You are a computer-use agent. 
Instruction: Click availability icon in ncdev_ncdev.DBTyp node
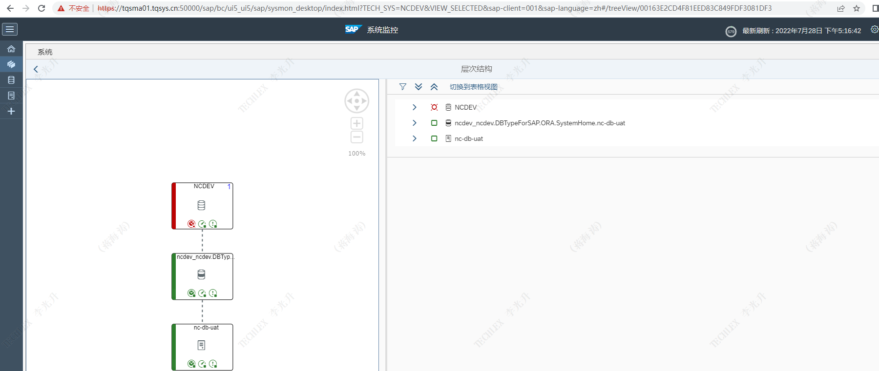(191, 293)
